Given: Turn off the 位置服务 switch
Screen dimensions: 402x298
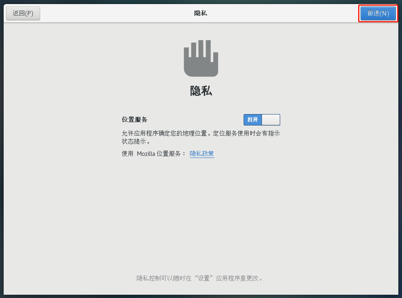Looking at the screenshot, I should [x=262, y=120].
